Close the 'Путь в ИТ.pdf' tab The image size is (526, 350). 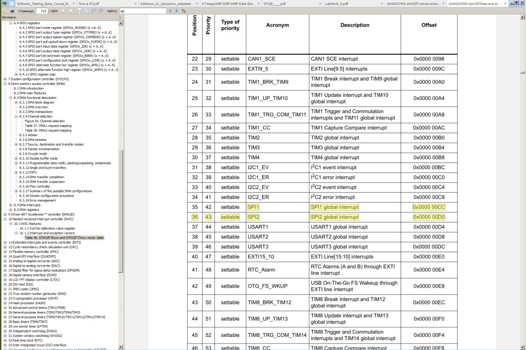(x=135, y=3)
